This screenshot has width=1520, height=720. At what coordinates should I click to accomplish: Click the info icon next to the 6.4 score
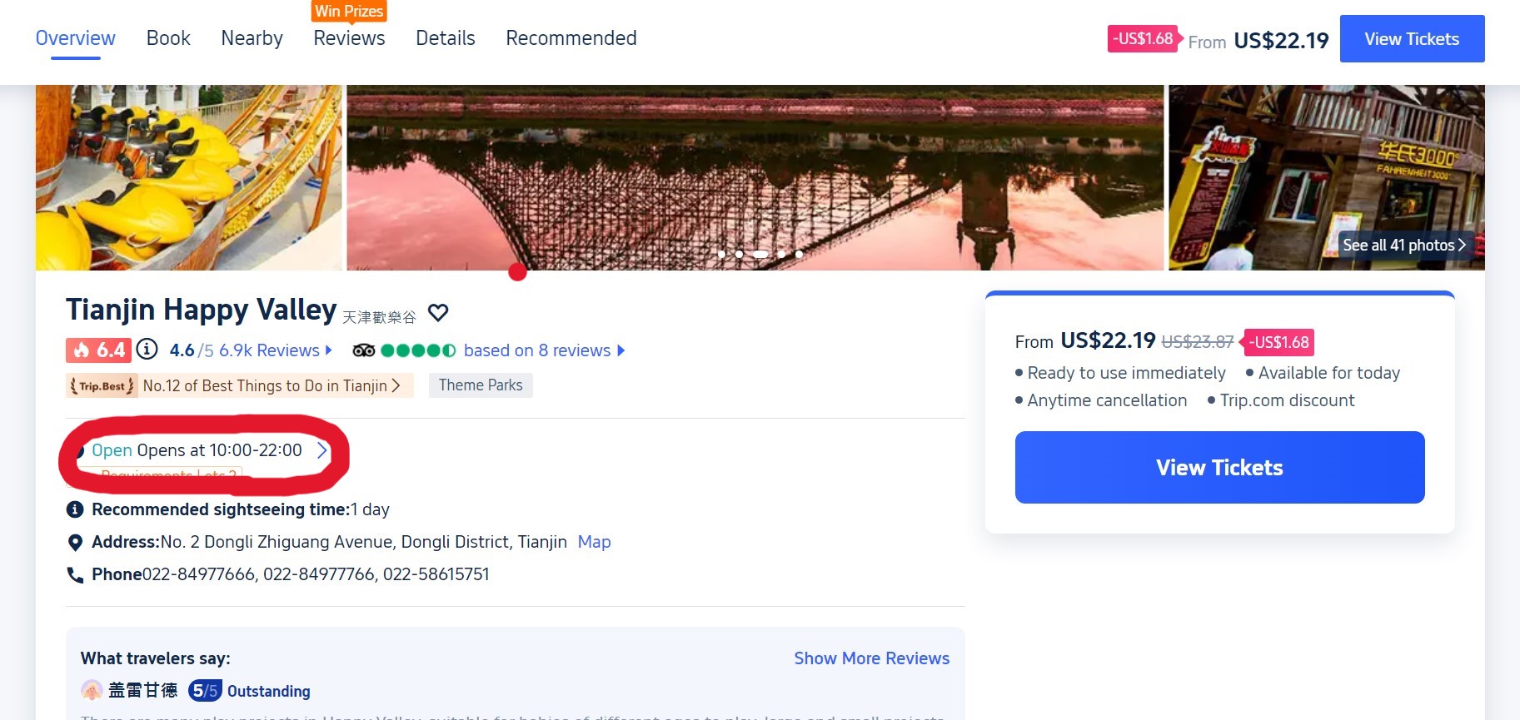click(x=147, y=349)
